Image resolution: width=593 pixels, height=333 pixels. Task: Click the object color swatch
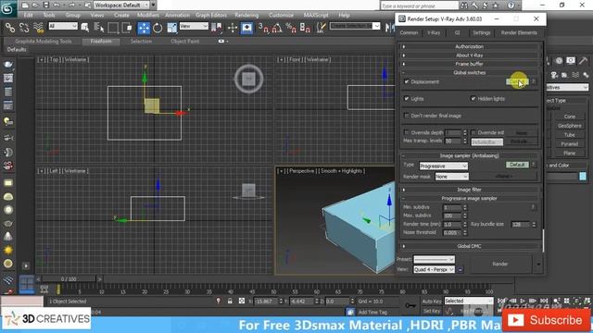pyautogui.click(x=583, y=176)
